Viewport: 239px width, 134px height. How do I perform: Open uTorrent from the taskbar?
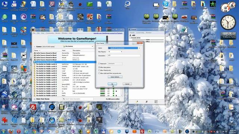[x=96, y=131]
